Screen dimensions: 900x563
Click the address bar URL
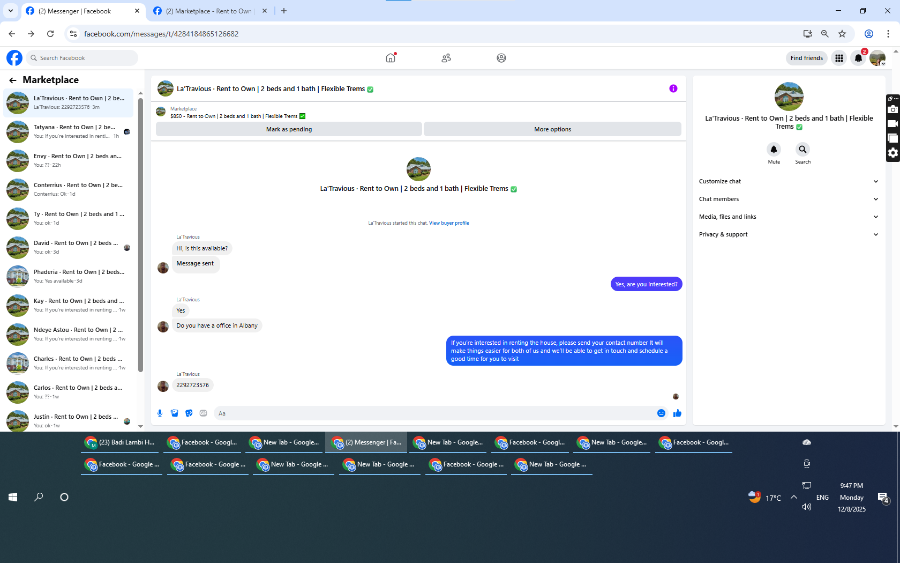click(x=161, y=34)
